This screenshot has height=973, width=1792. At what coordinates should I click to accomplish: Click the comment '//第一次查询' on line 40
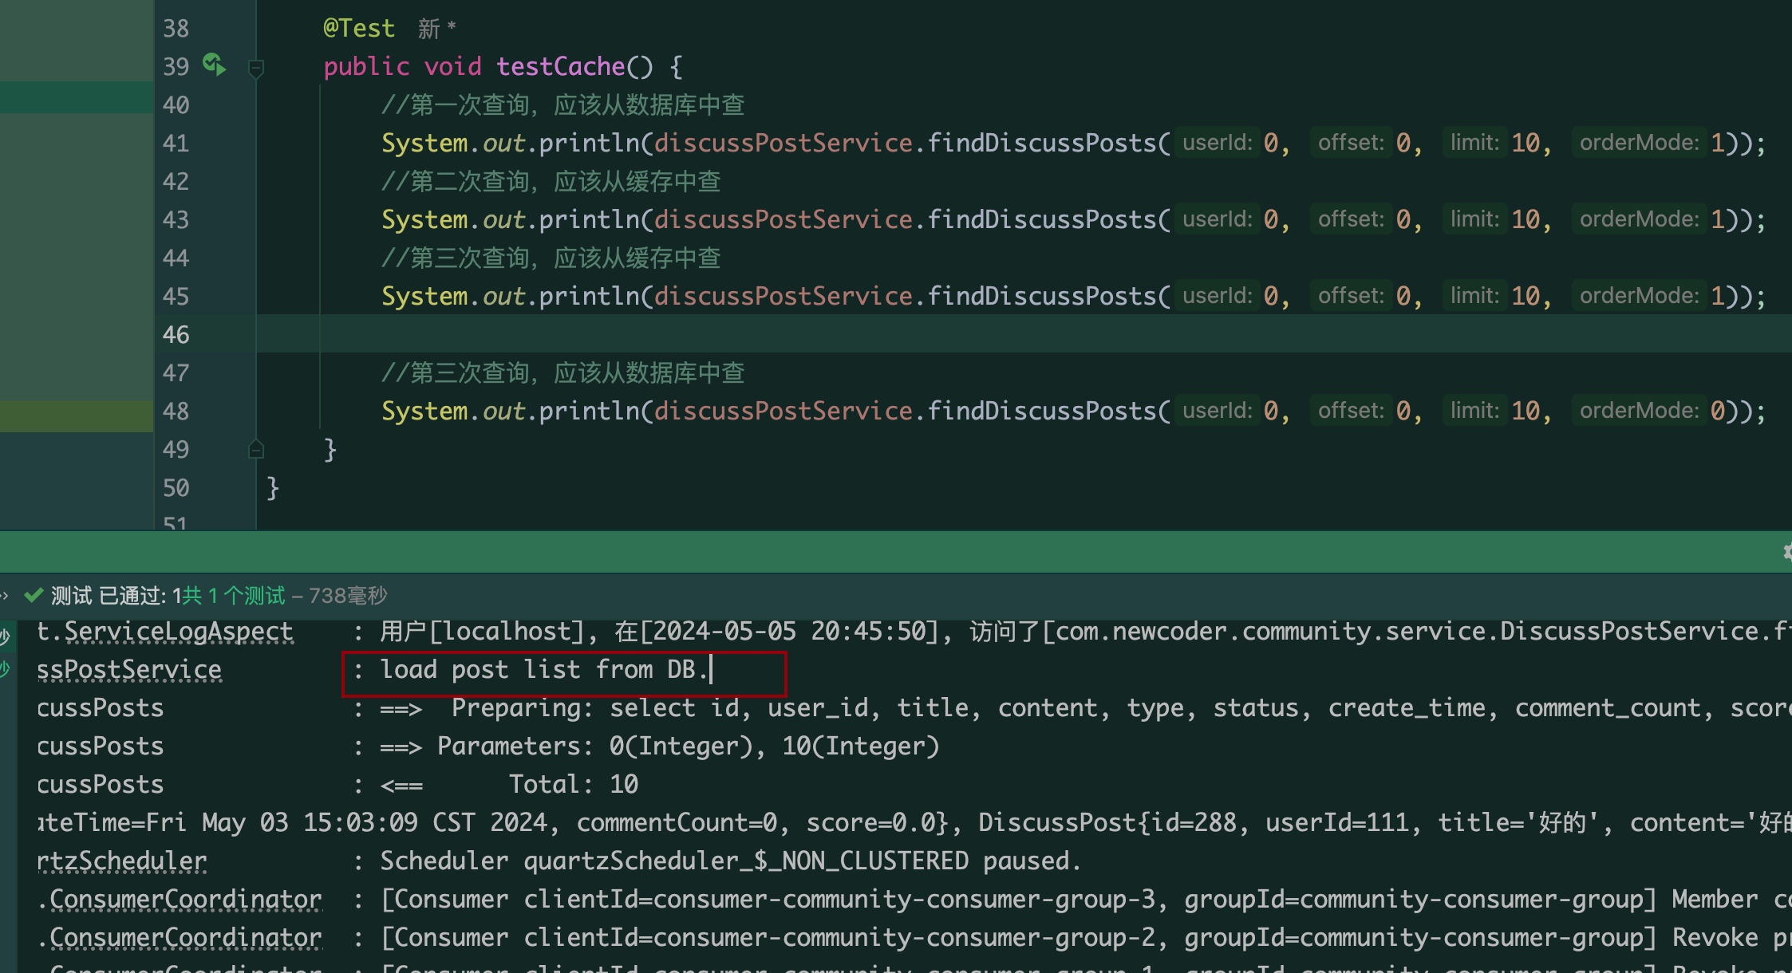coord(455,104)
